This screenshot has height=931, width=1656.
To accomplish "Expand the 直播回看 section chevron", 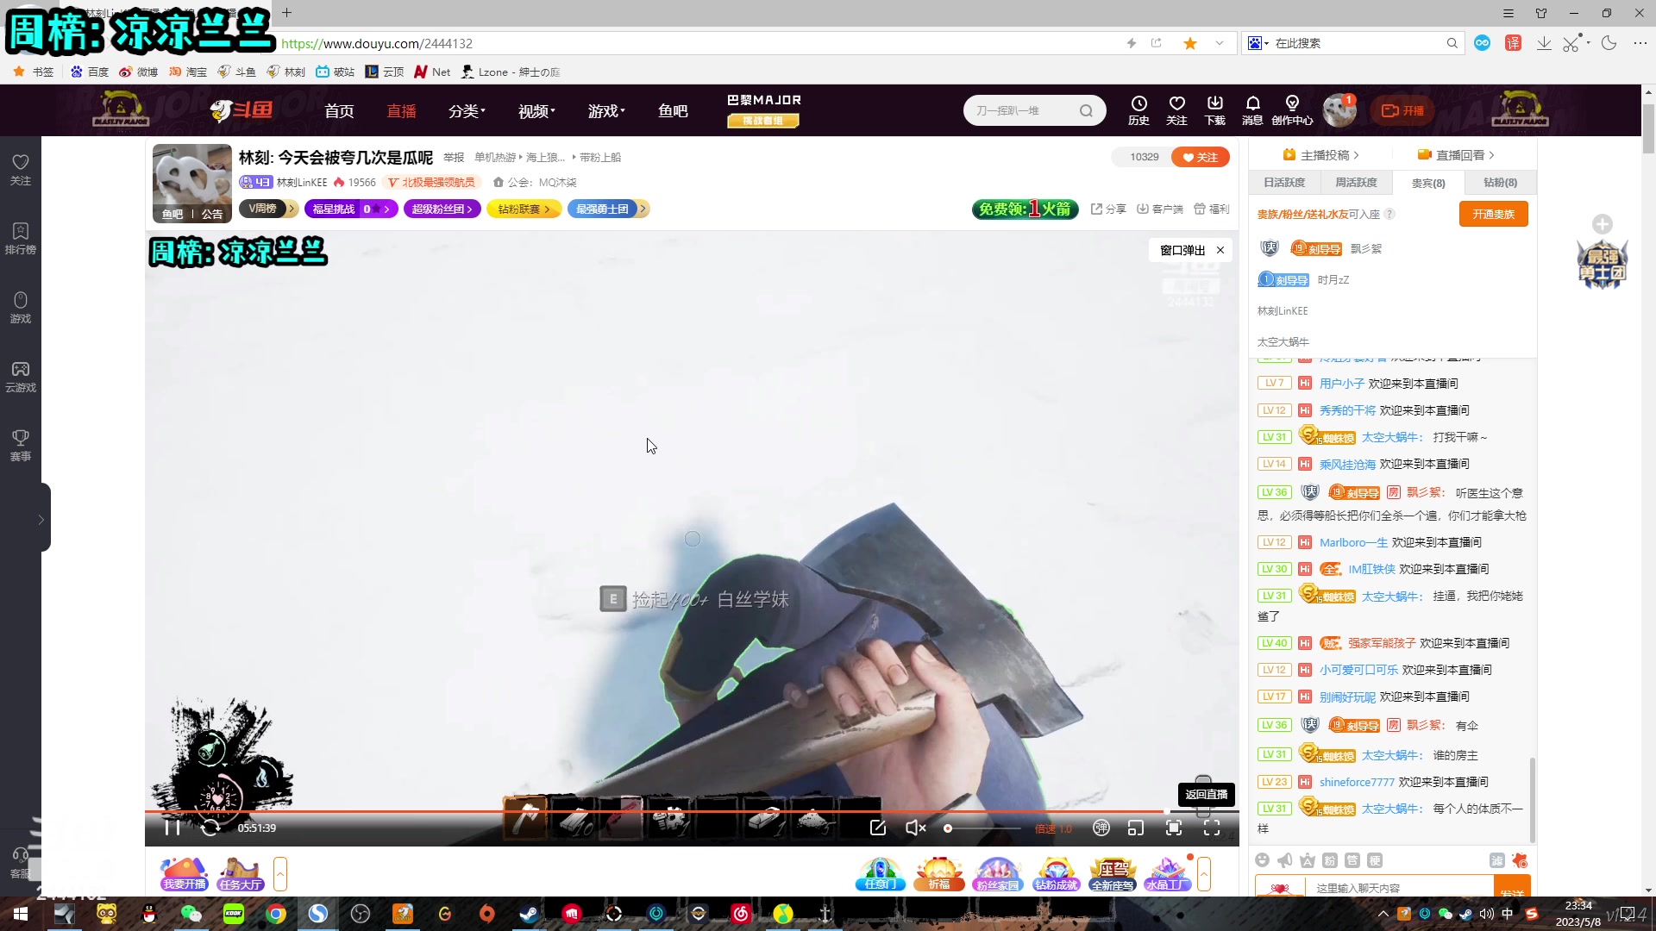I will click(x=1492, y=155).
